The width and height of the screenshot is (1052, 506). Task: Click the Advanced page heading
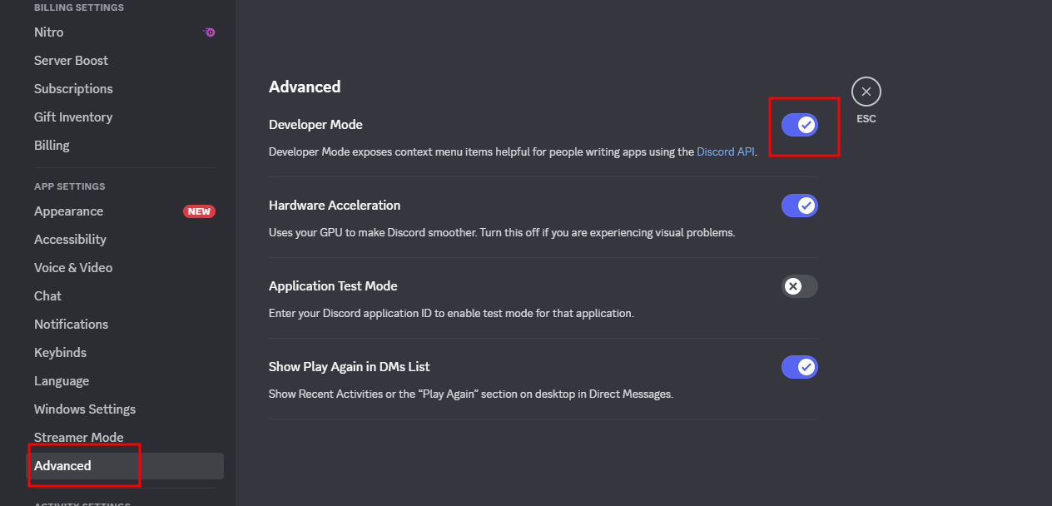click(305, 87)
